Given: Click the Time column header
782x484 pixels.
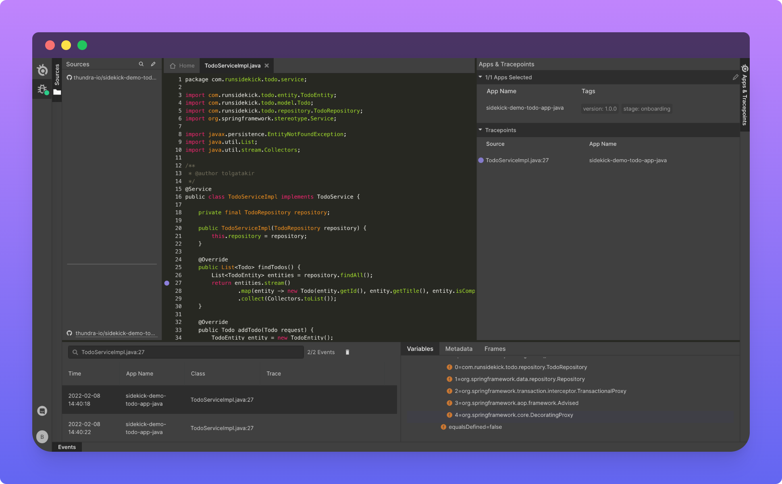Looking at the screenshot, I should [x=75, y=373].
